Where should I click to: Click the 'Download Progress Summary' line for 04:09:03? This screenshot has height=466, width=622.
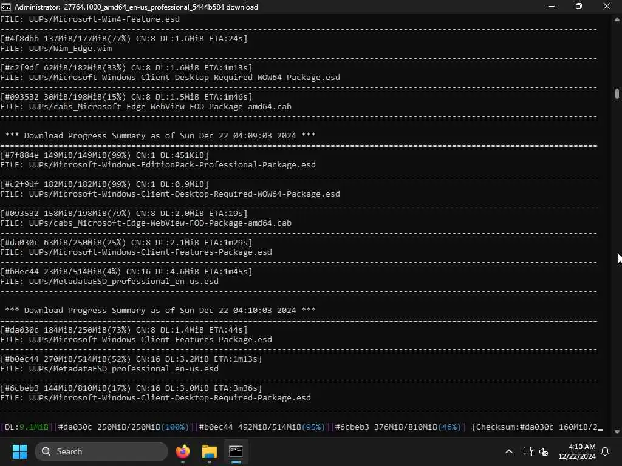[x=160, y=135]
